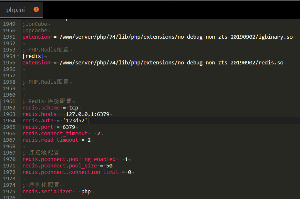Place cursor on redis.scheme key
300x199 pixels.
(x=41, y=108)
